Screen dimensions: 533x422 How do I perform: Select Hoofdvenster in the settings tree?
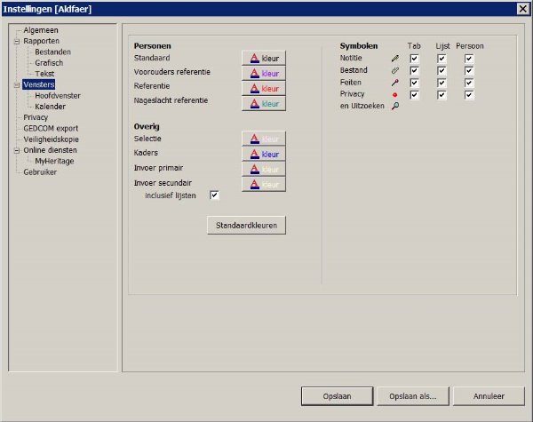pyautogui.click(x=59, y=96)
